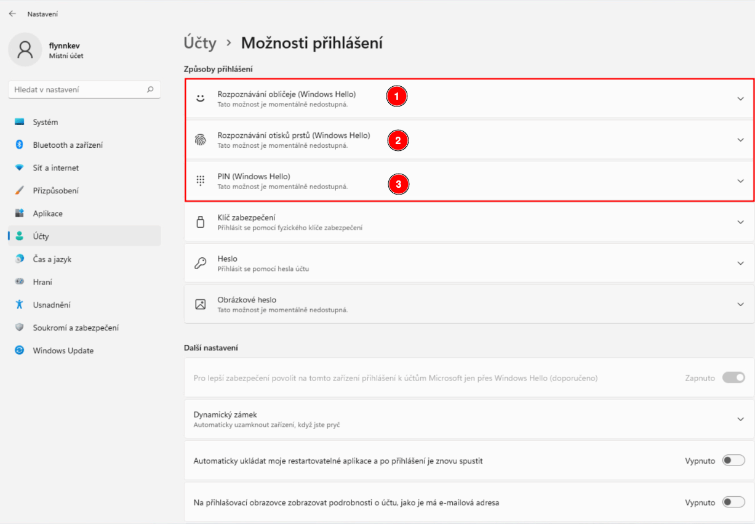Click the Windows Update icon in sidebar
This screenshot has height=524, width=755.
[x=20, y=350]
